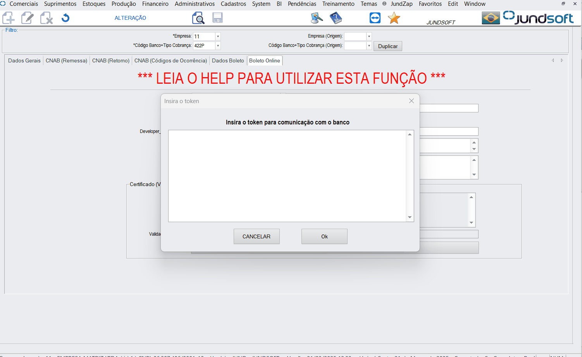Close the Insira o token dialog
This screenshot has height=357, width=582.
412,101
